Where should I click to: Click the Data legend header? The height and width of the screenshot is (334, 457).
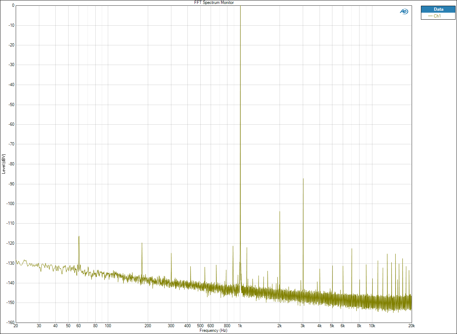tap(438, 9)
